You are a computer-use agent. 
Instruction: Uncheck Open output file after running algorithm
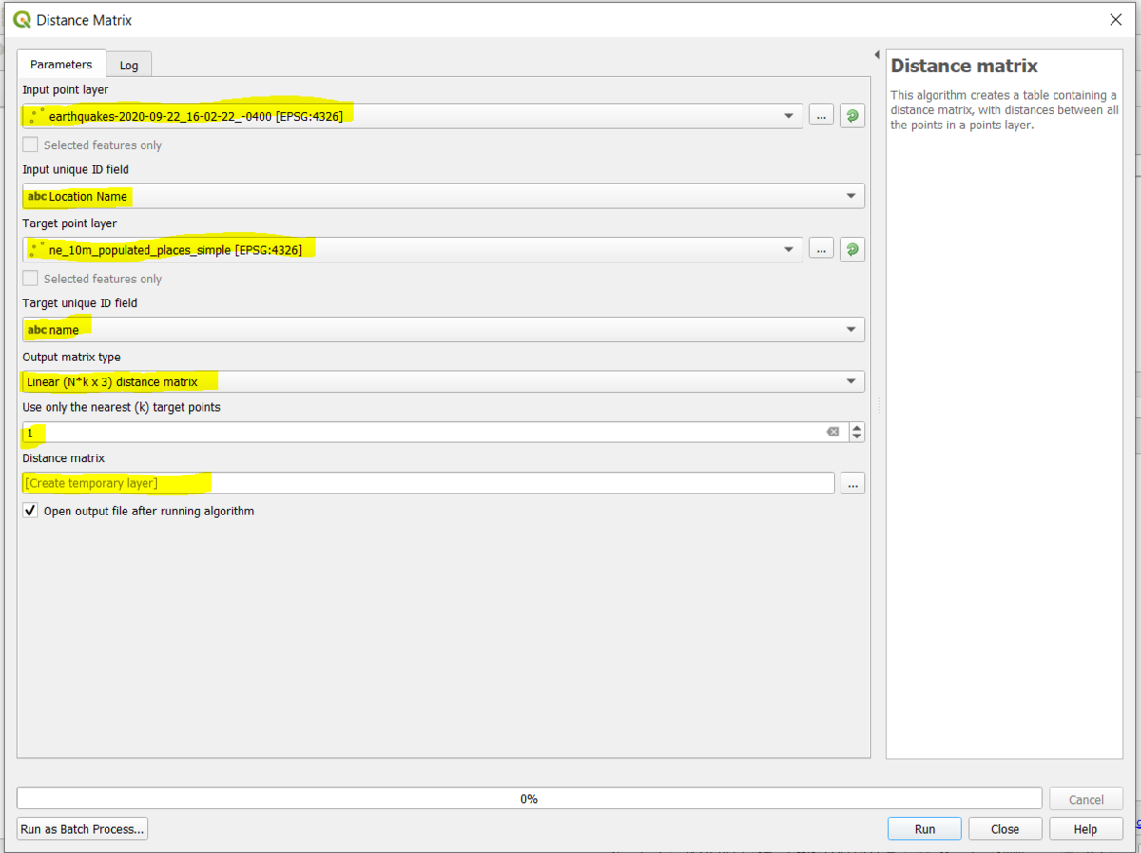click(30, 511)
